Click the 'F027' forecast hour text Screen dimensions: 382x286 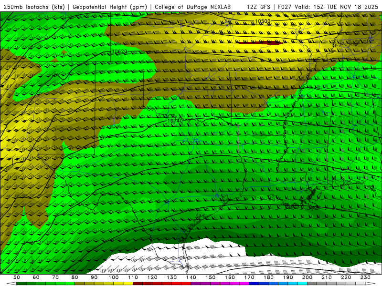pyautogui.click(x=285, y=7)
